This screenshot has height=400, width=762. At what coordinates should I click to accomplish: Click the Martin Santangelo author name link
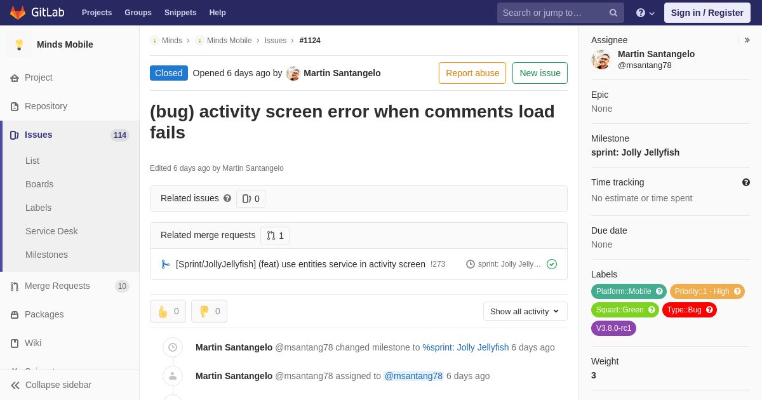click(342, 73)
